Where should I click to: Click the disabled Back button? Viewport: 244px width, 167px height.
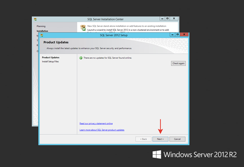click(143, 139)
